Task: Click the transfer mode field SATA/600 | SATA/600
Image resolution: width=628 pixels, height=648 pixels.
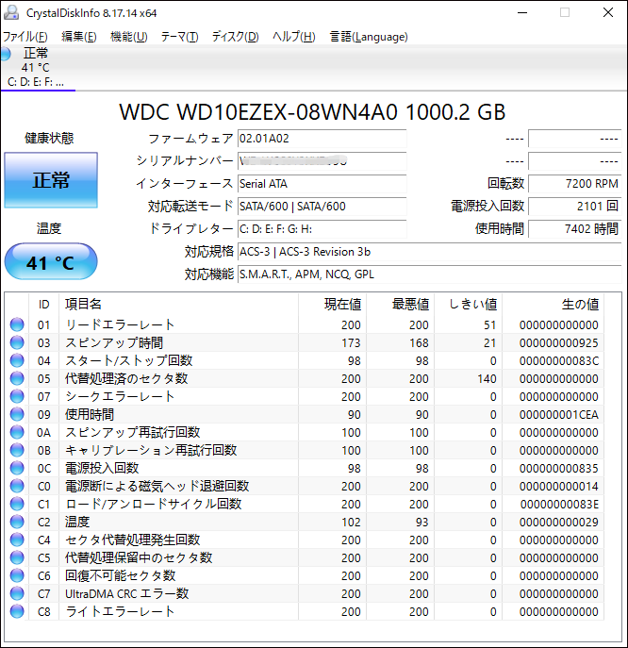Action: point(322,207)
